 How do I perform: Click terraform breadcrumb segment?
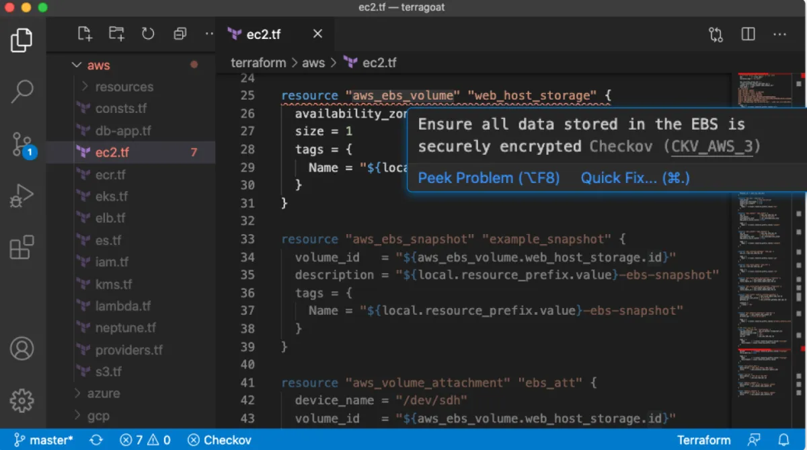pyautogui.click(x=258, y=63)
